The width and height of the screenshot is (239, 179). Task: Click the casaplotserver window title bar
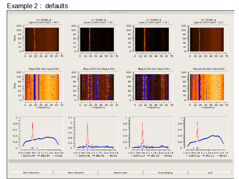click(x=118, y=12)
